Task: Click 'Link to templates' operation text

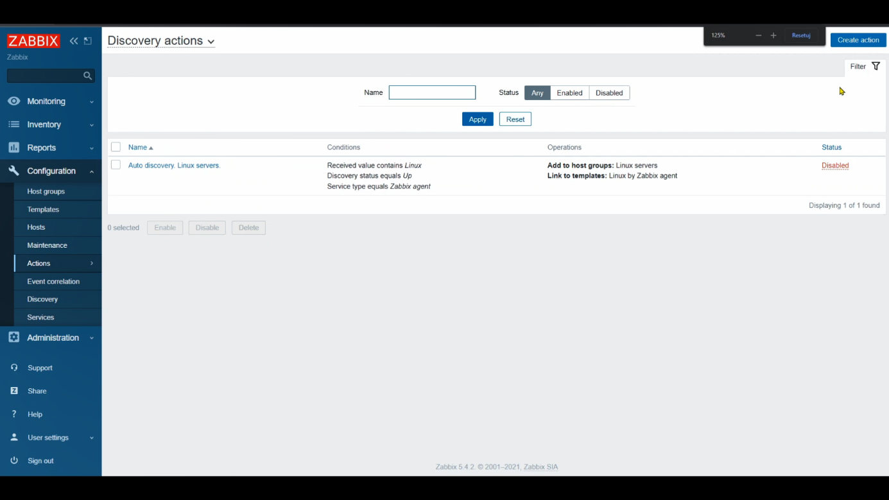Action: [577, 176]
